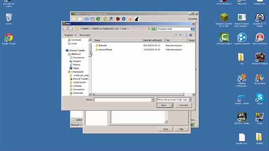This screenshot has height=151, width=269.
Task: Select Área de Trabalho root in navigation pane
Action: [x=76, y=50]
